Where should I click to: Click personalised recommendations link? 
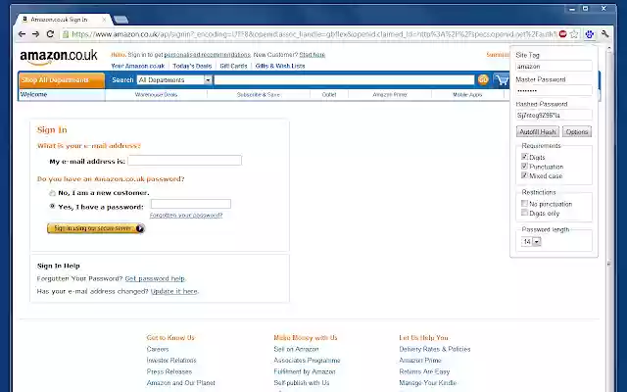click(207, 55)
